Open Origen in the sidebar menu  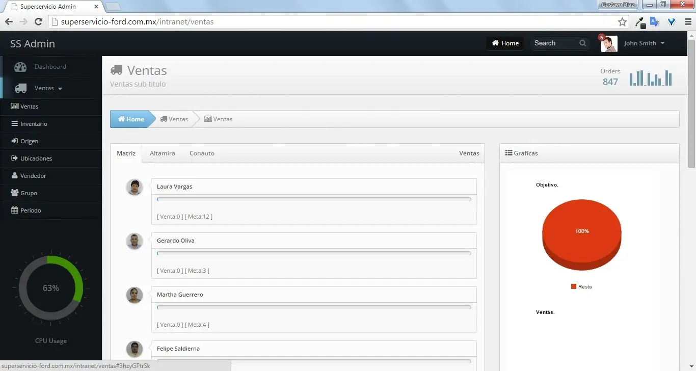(x=51, y=141)
